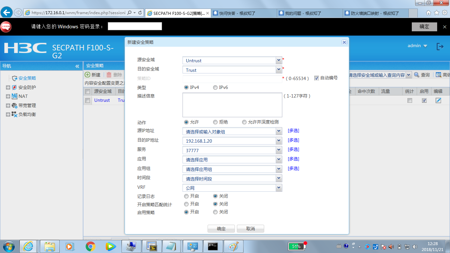Open the Command Prompt taskbar icon
The image size is (450, 253).
[213, 246]
